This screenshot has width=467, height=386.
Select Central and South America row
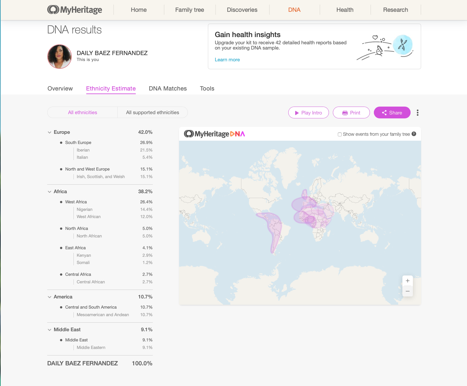(106, 307)
